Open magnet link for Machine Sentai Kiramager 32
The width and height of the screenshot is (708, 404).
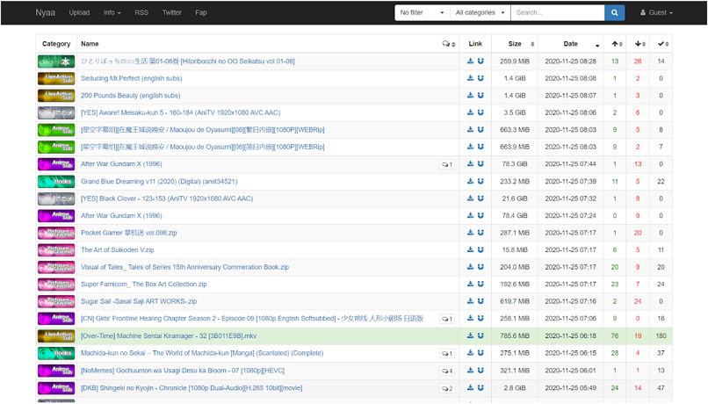coord(480,335)
